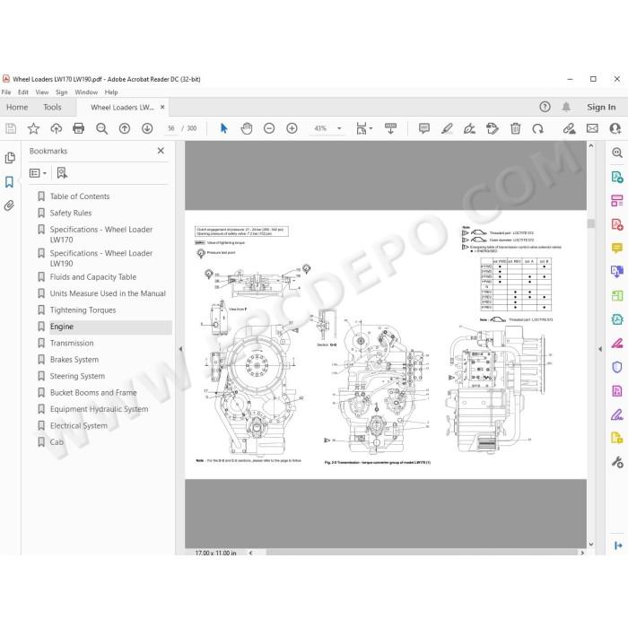Add file to starred with star icon

click(x=33, y=128)
